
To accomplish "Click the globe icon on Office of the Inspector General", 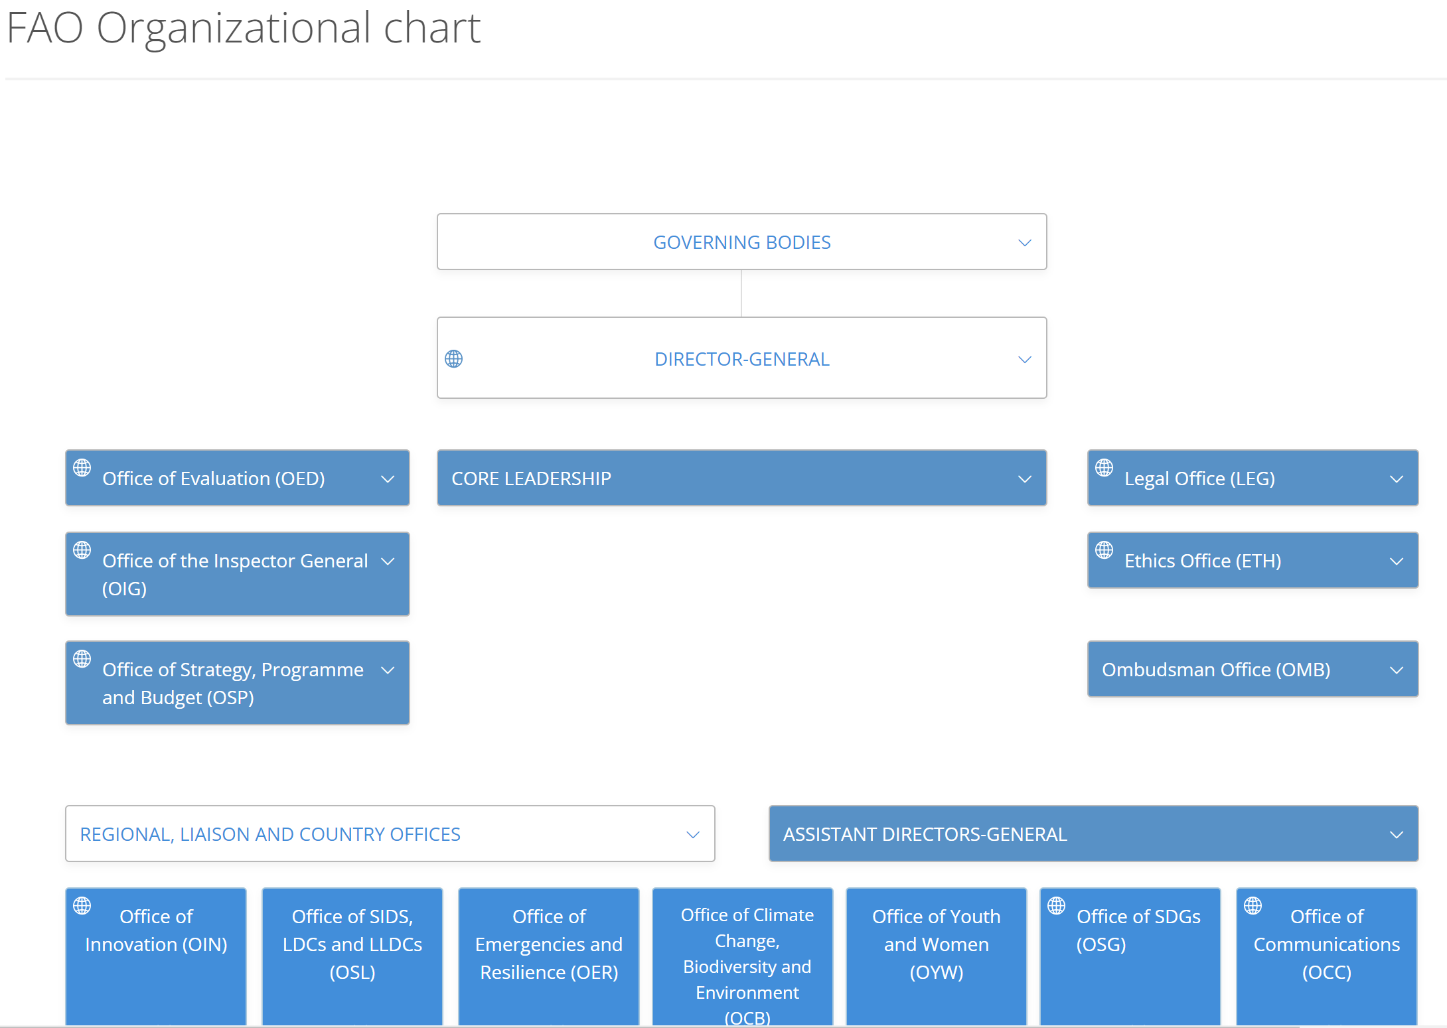I will (82, 550).
